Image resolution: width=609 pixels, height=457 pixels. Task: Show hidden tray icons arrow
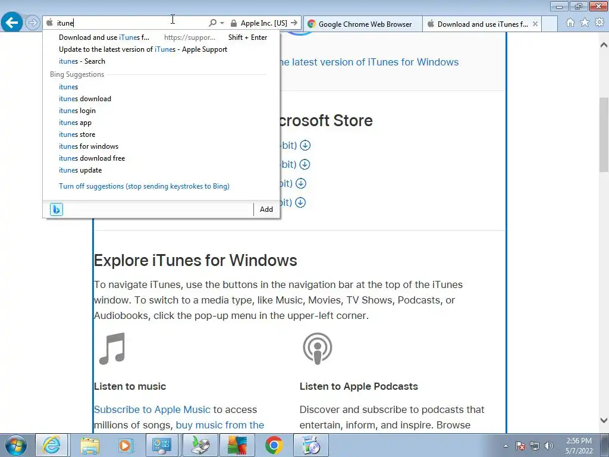(506, 446)
